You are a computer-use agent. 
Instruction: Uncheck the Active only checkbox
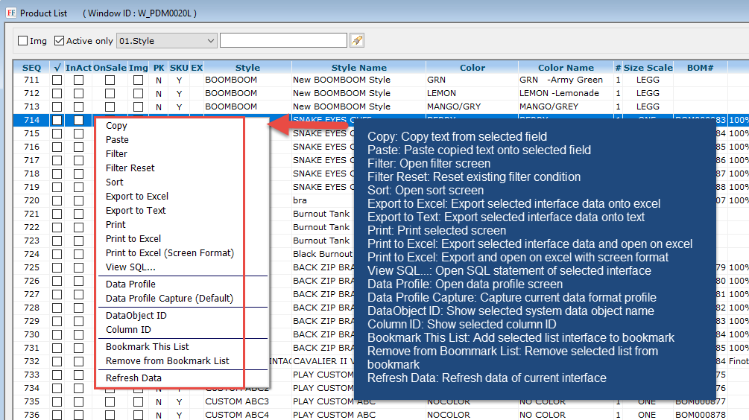(60, 41)
